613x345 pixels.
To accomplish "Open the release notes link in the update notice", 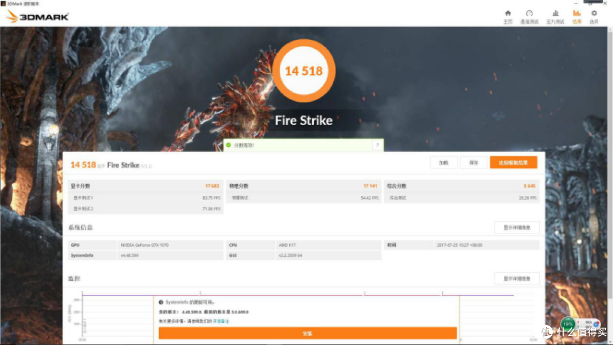I will coord(221,321).
